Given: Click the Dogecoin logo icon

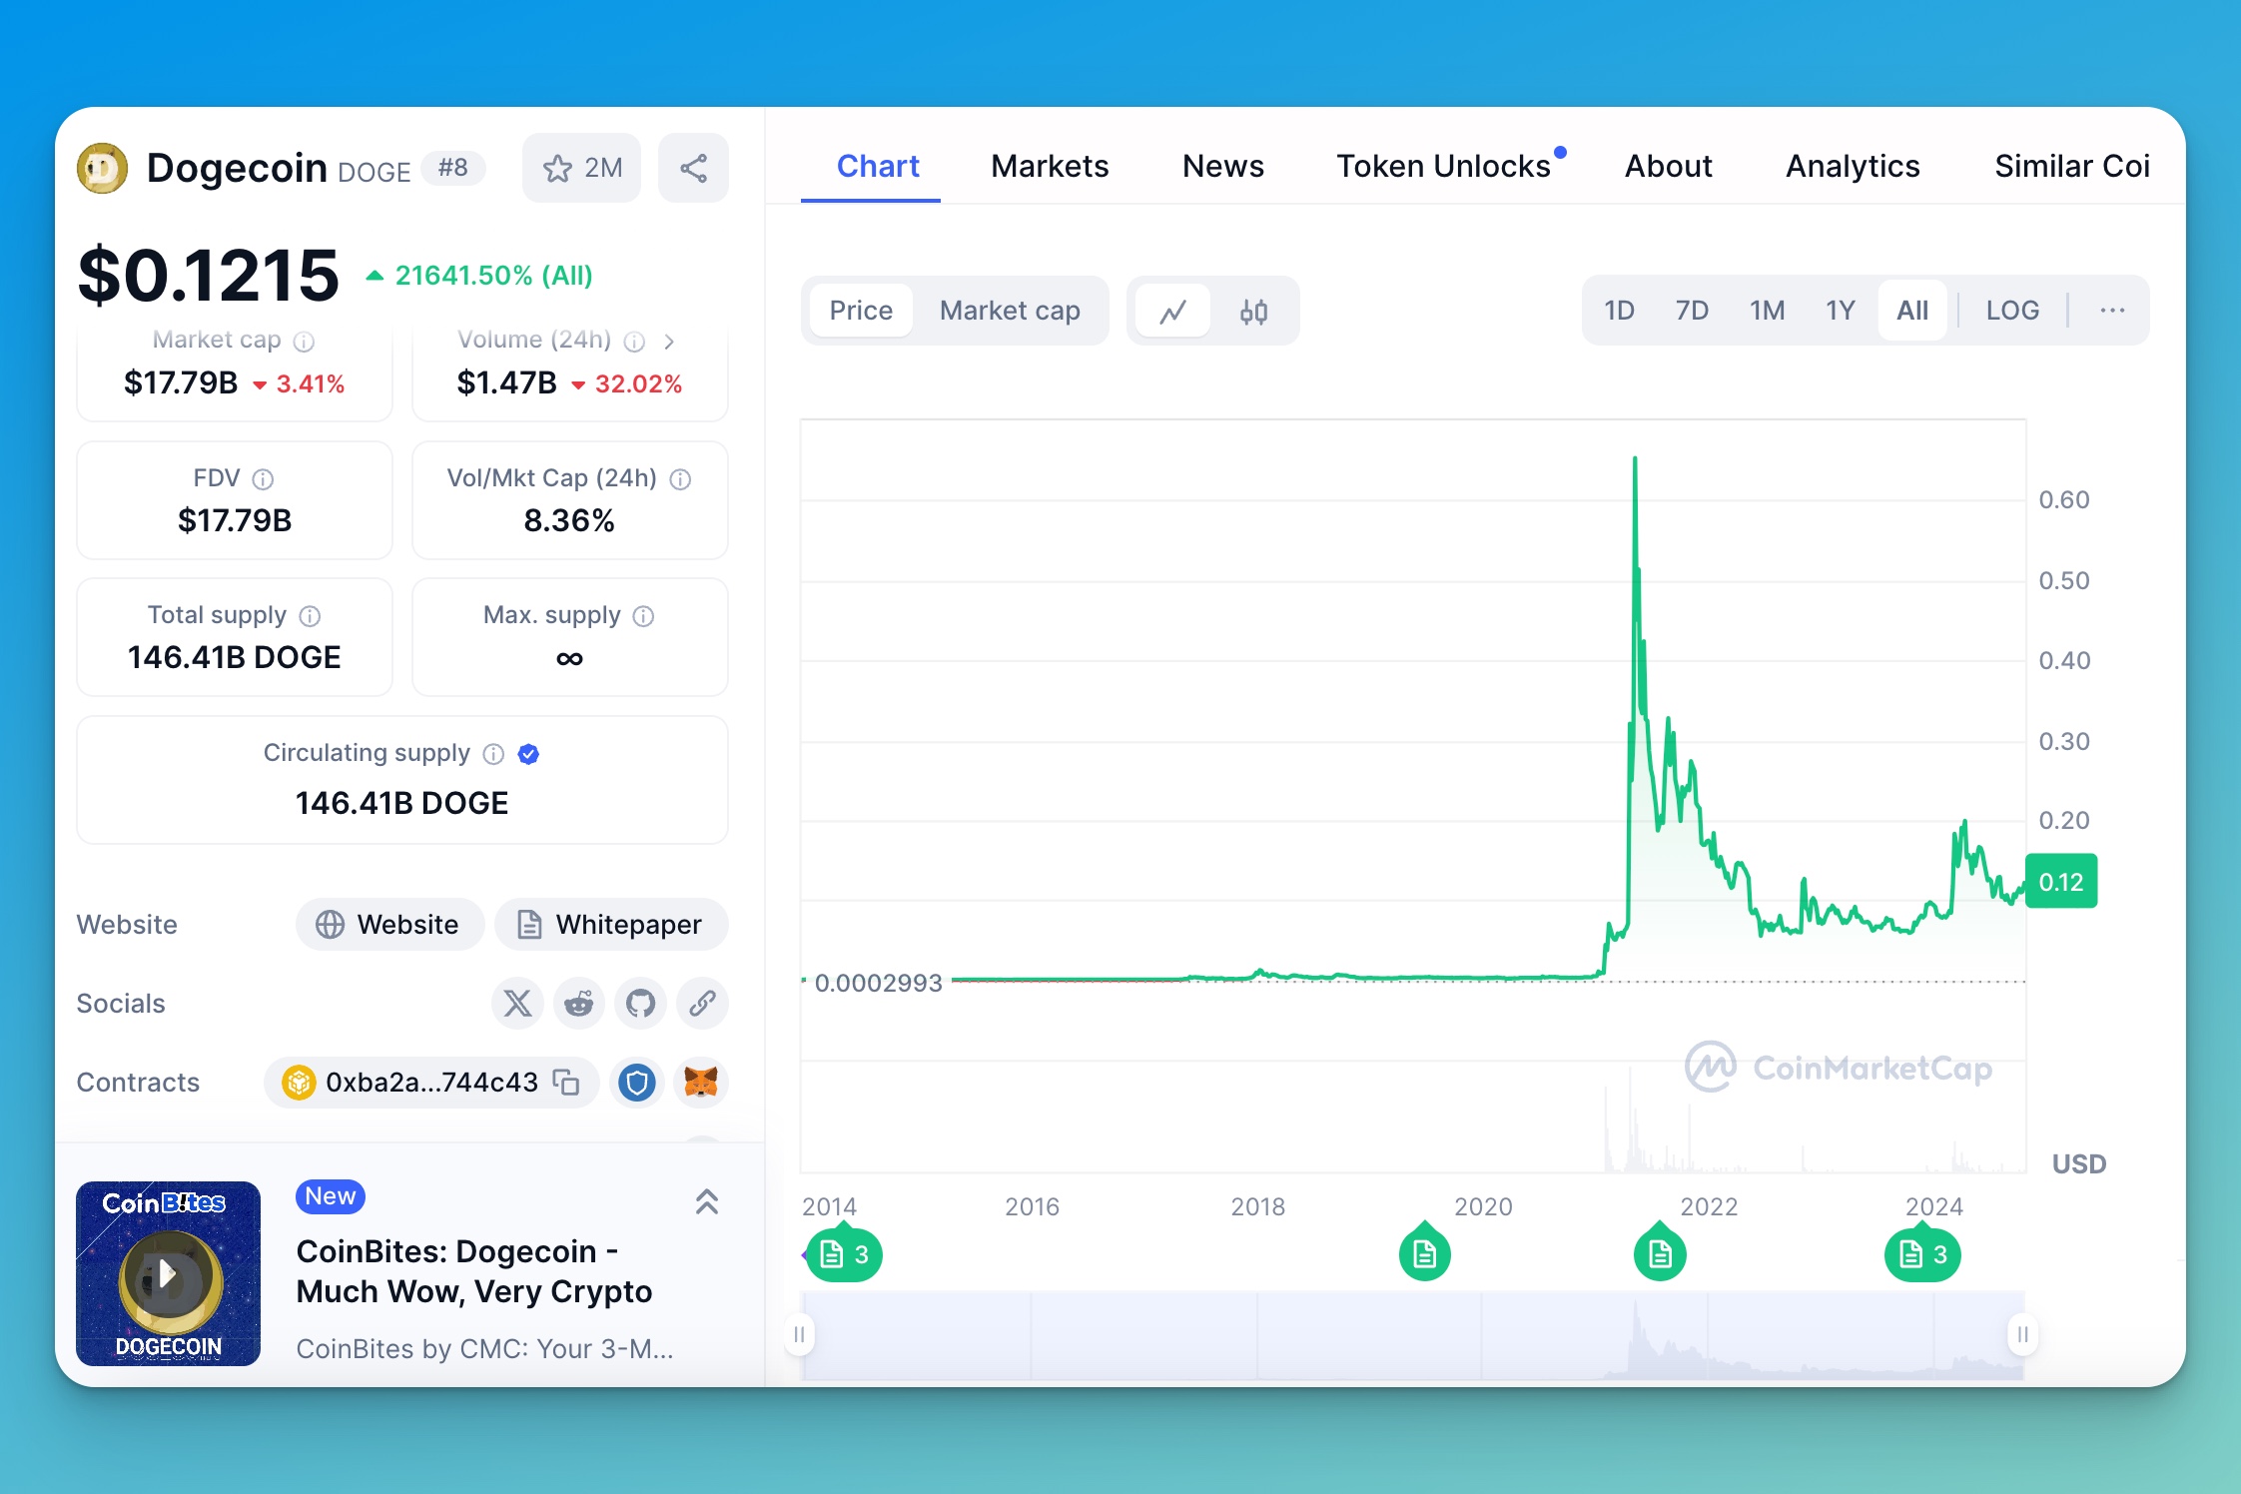Looking at the screenshot, I should pos(103,168).
